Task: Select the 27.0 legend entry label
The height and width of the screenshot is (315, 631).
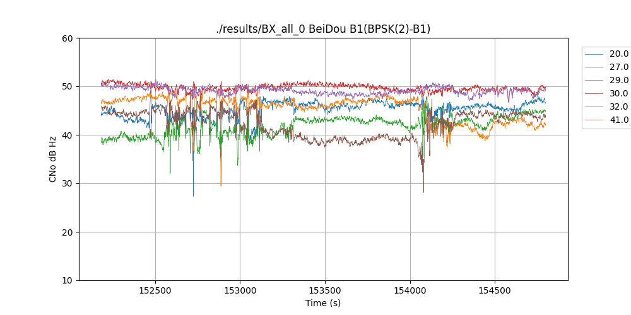Action: pos(618,67)
